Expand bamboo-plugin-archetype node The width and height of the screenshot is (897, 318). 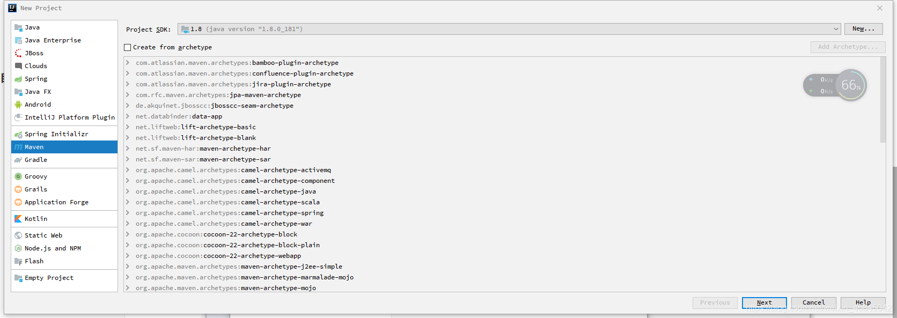(128, 63)
